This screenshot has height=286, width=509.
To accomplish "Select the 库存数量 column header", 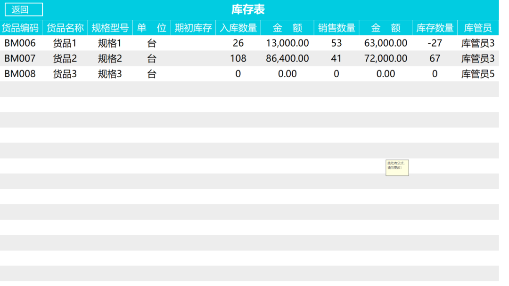I will point(435,28).
